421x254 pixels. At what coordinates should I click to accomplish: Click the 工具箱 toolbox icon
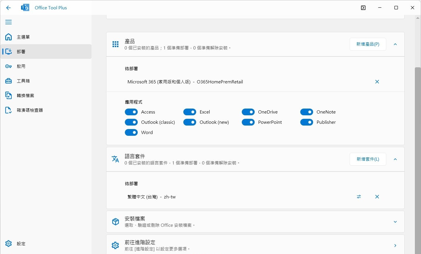[8, 81]
